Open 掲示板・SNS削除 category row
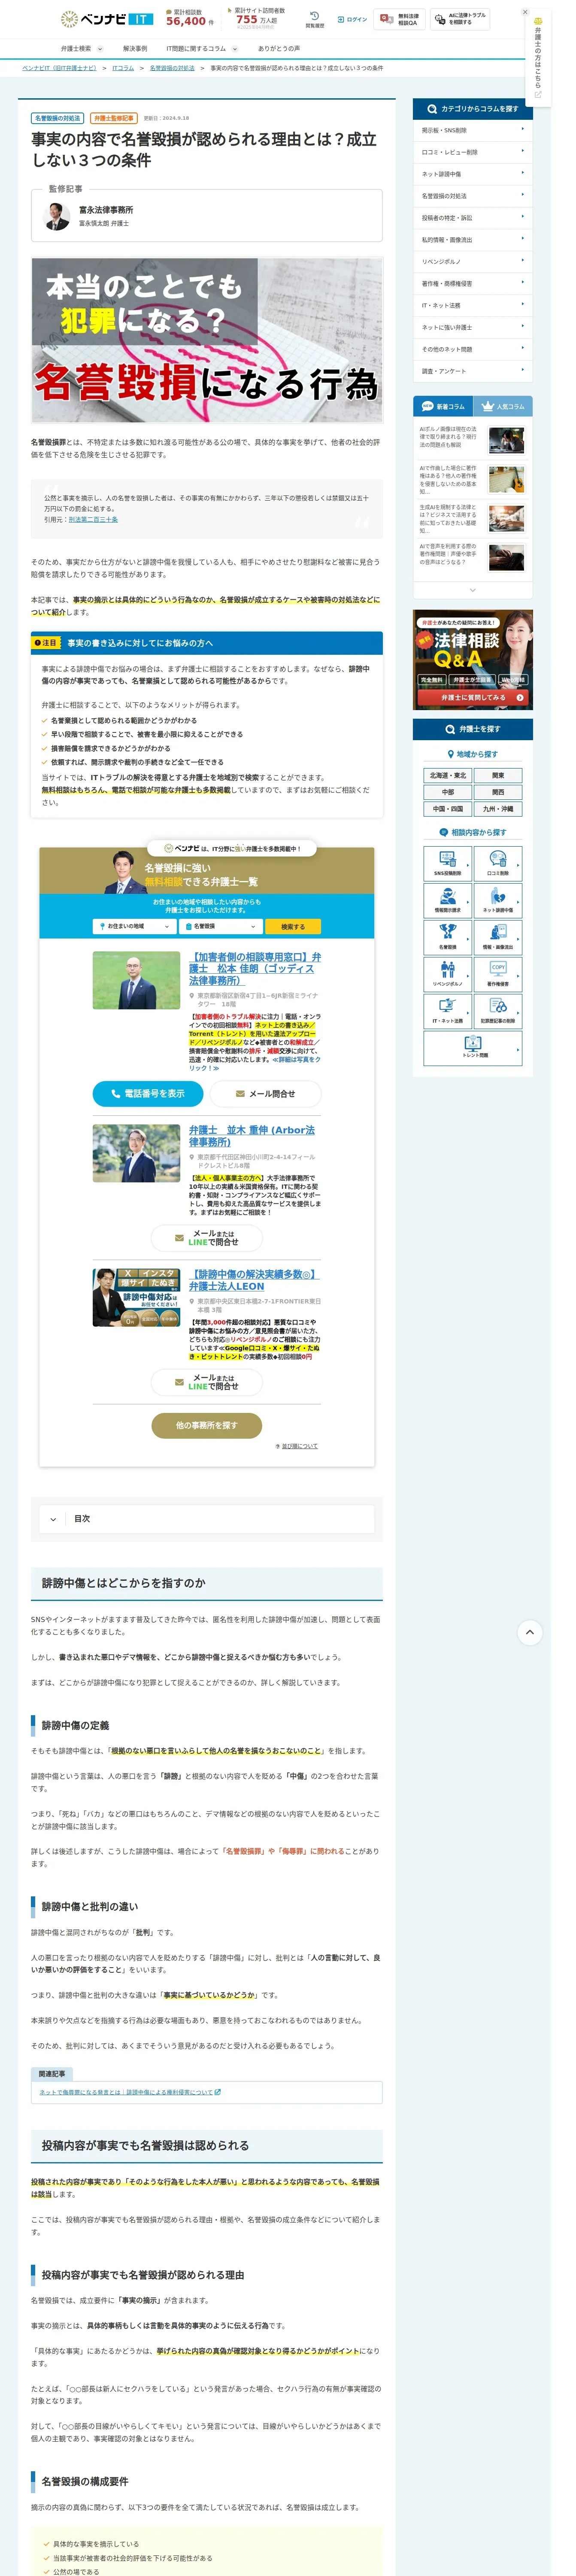 473,130
